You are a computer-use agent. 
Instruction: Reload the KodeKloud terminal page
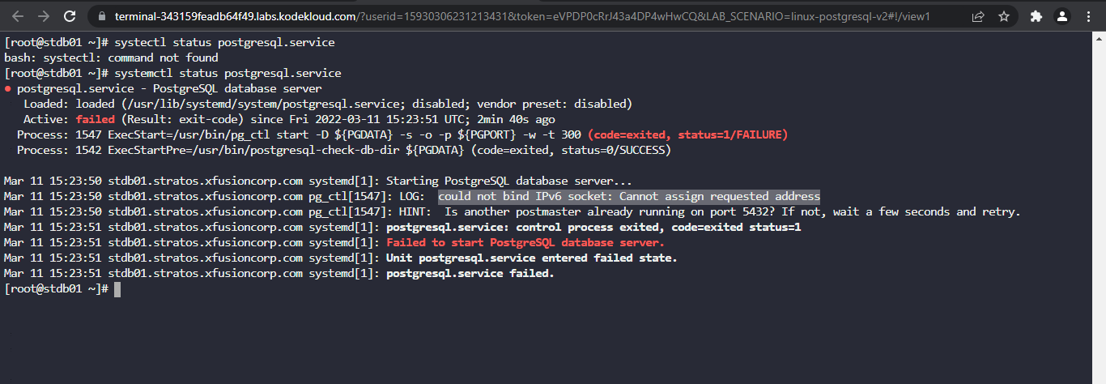pos(70,16)
